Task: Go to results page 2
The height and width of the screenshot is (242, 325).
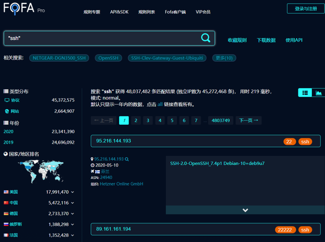Action: coord(136,121)
